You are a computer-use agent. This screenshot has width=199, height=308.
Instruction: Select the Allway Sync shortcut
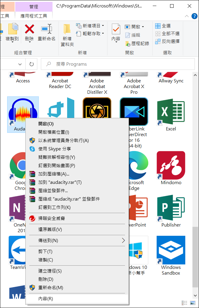click(x=171, y=78)
